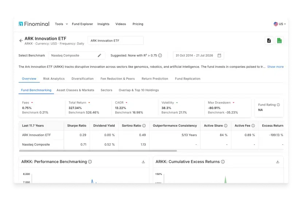The width and height of the screenshot is (302, 199).
Task: Click the table horizontal scrollbar
Action: tap(98, 151)
